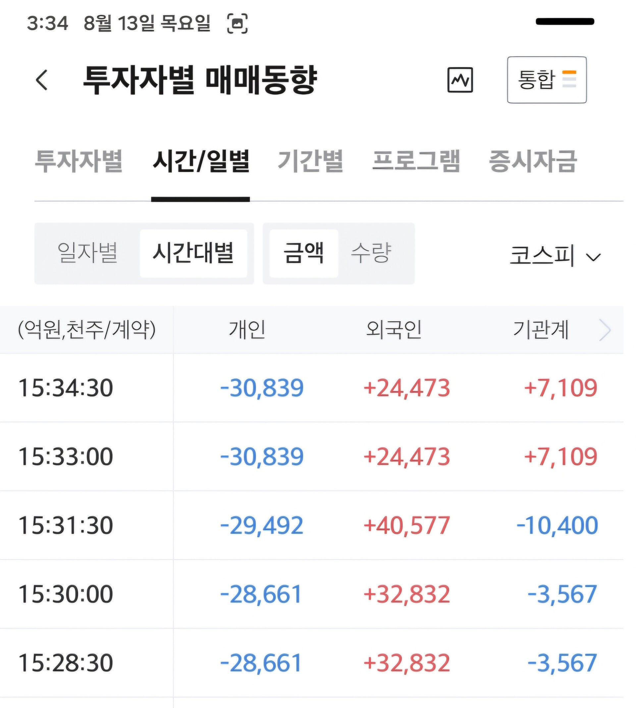The image size is (636, 708).
Task: Switch display to 수량
Action: [x=371, y=253]
